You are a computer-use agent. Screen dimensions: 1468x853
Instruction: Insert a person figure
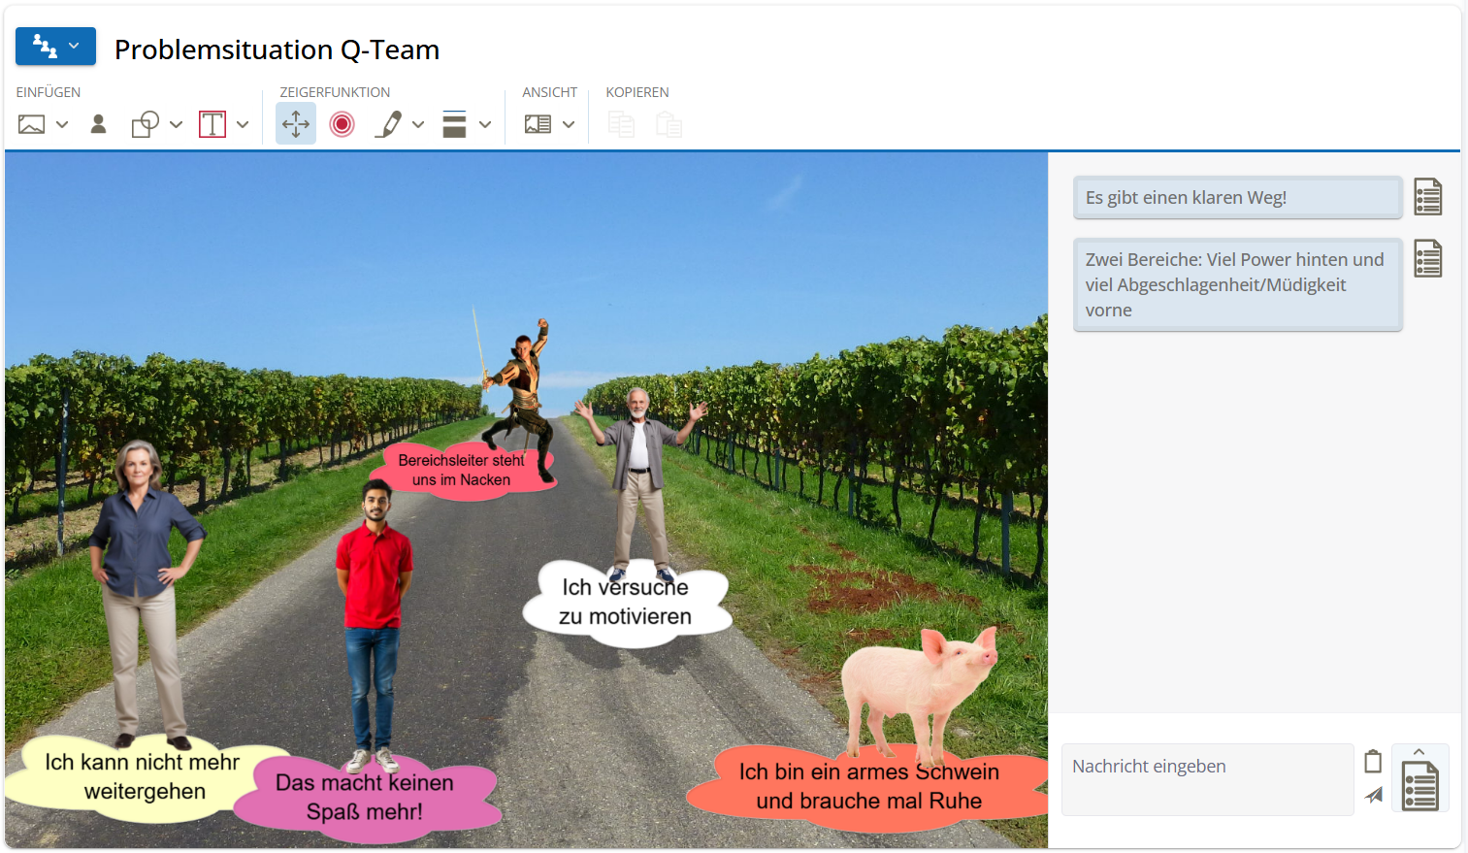pyautogui.click(x=98, y=124)
